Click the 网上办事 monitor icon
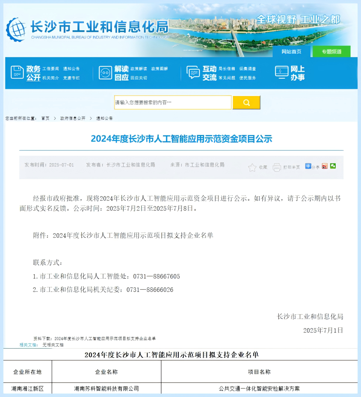The height and width of the screenshot is (397, 361). 282,73
